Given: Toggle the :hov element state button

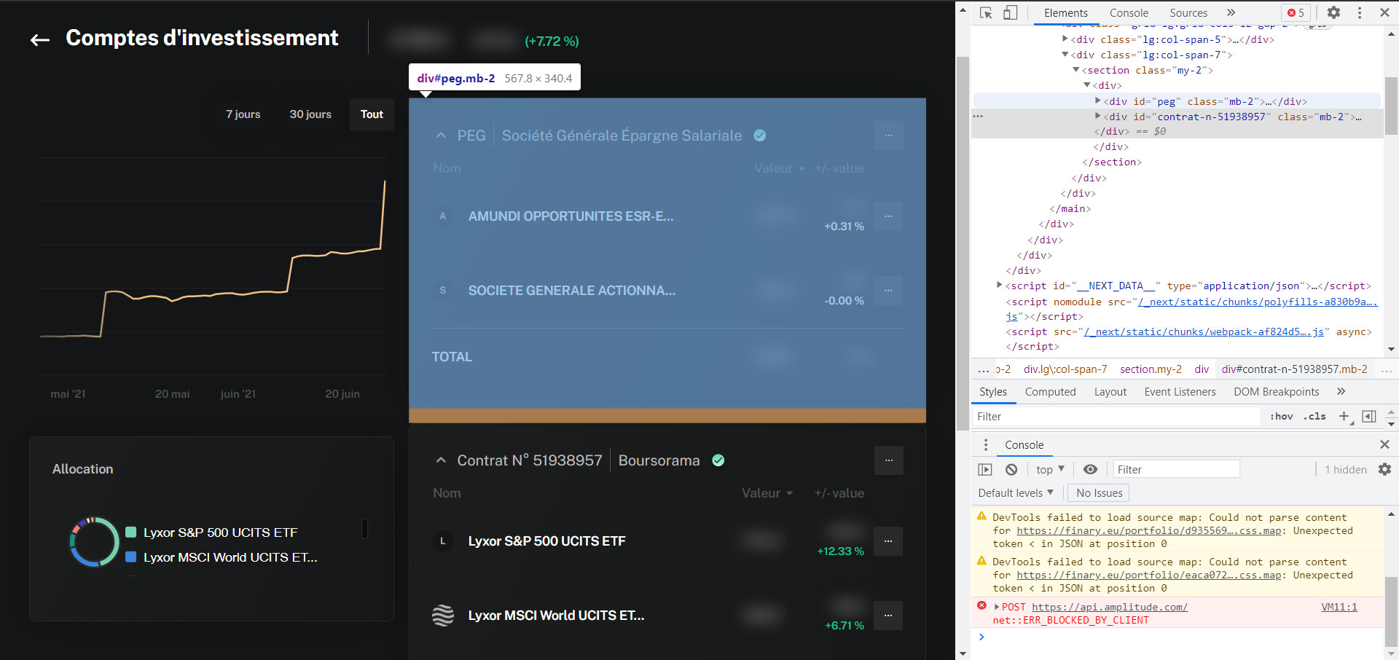Looking at the screenshot, I should pyautogui.click(x=1281, y=417).
